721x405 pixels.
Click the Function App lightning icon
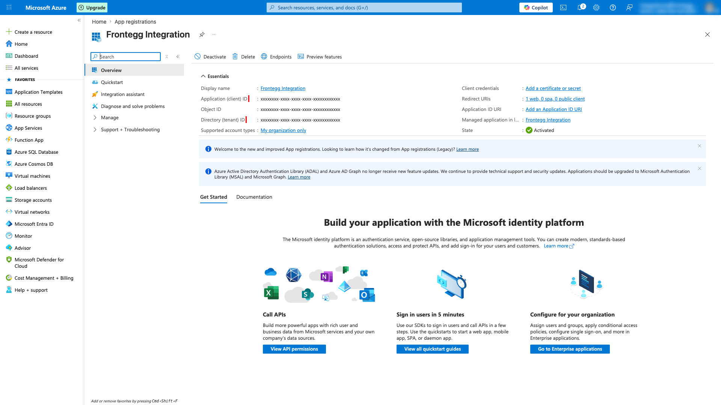(9, 140)
